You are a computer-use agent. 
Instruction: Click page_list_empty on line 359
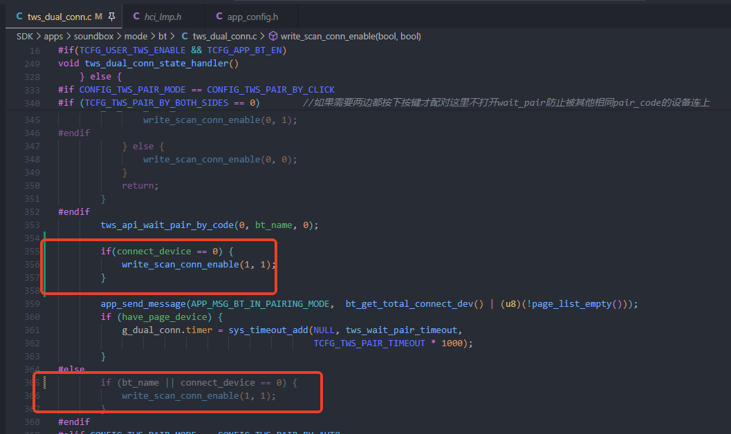coord(571,303)
